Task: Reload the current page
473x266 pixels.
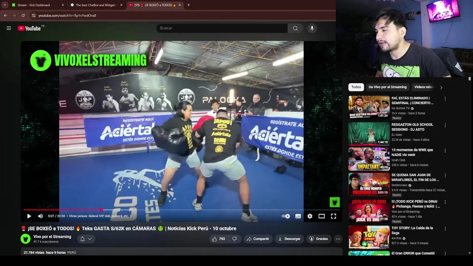Action: [23, 16]
